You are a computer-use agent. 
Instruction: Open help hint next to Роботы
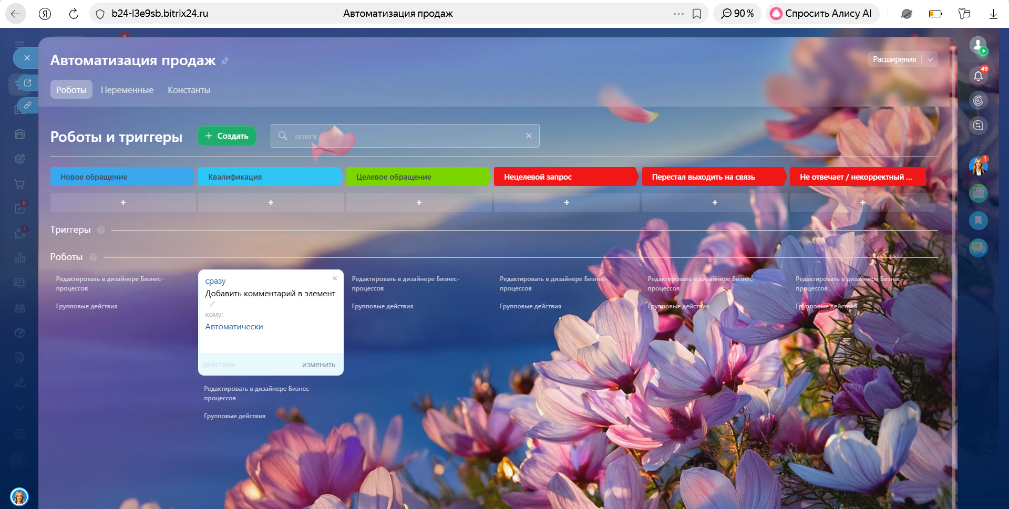point(93,257)
